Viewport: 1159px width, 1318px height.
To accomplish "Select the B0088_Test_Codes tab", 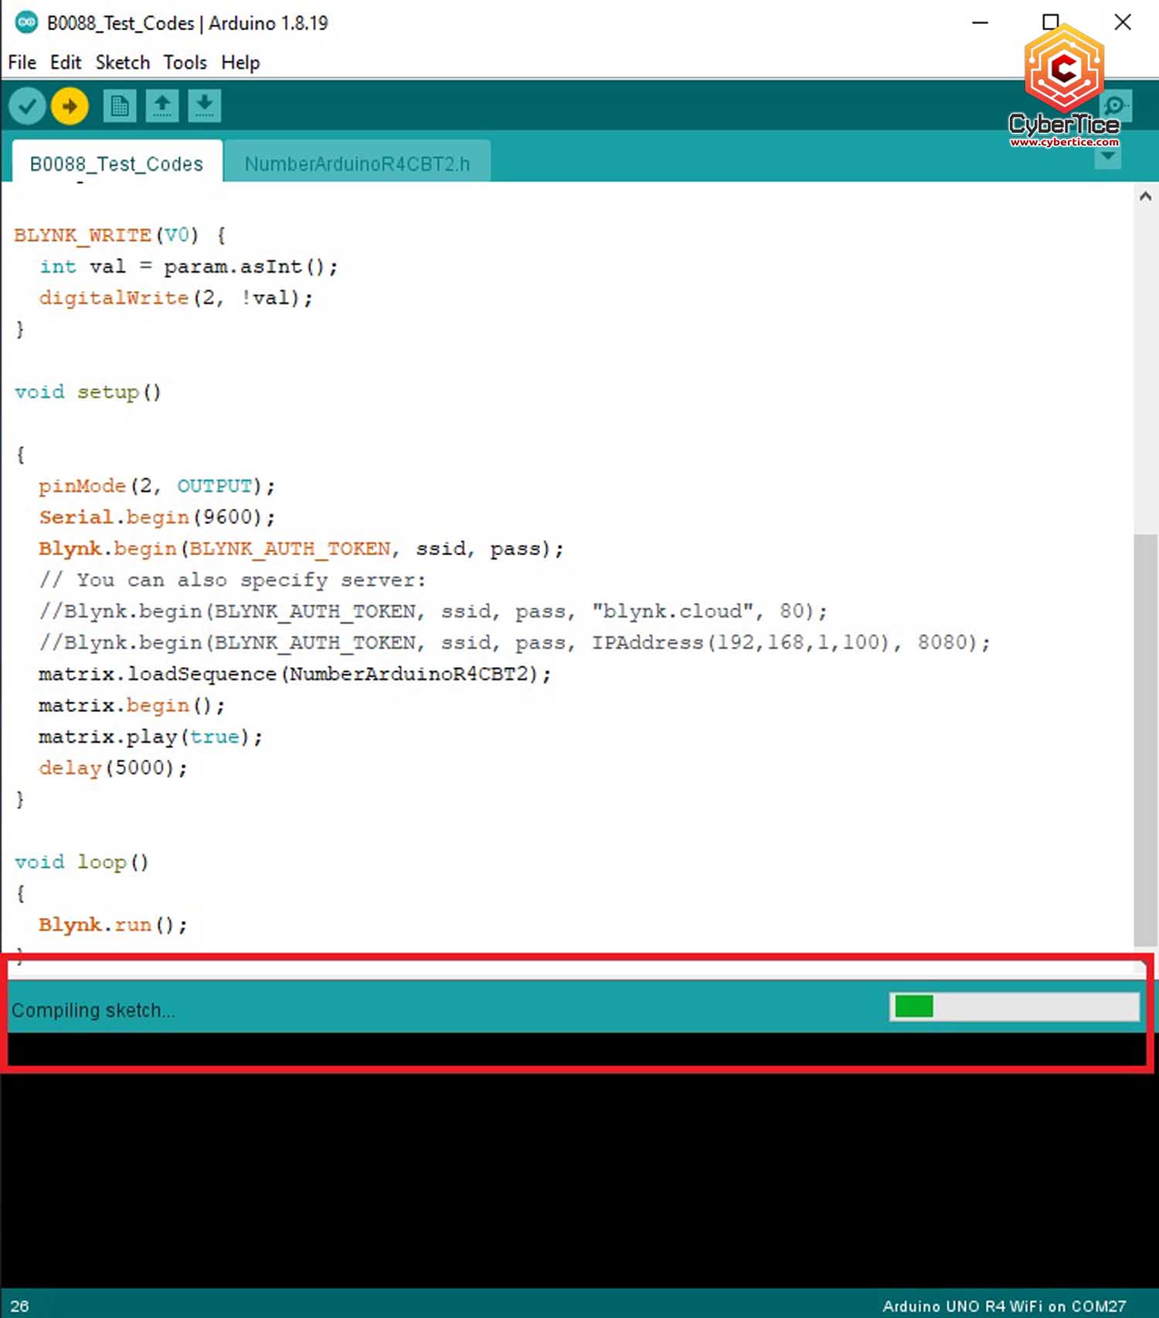I will 116,164.
